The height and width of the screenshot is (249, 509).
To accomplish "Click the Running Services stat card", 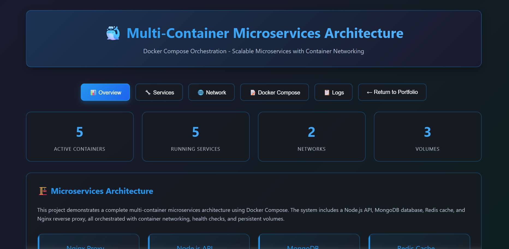I will pos(195,137).
